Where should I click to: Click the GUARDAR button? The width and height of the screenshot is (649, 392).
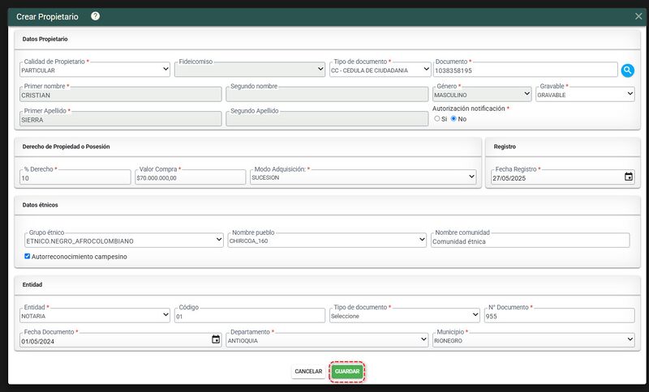[347, 371]
